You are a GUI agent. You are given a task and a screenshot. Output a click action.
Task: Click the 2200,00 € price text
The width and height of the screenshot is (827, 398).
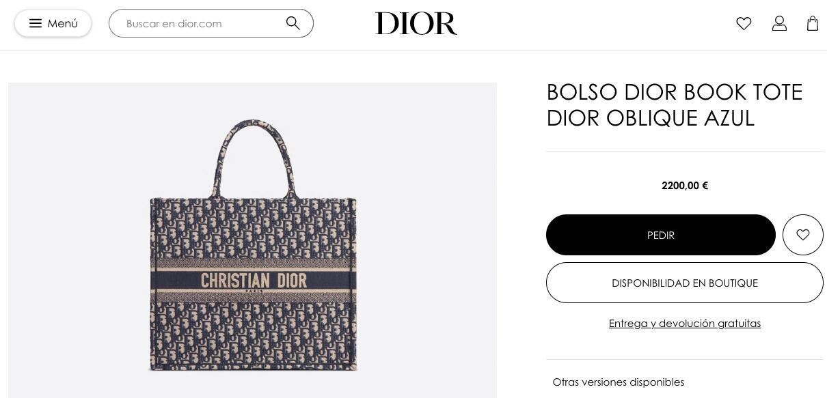[x=685, y=186]
